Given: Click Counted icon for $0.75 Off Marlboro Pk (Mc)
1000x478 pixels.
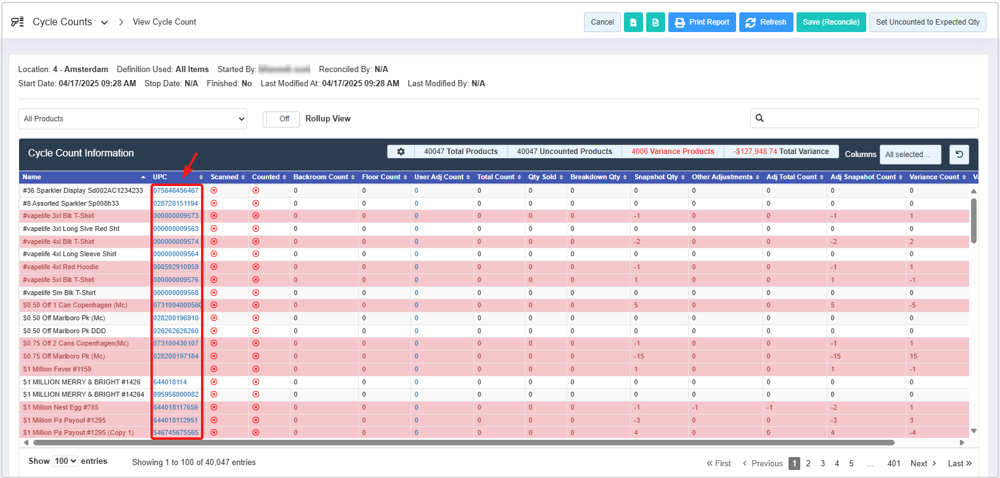Looking at the screenshot, I should point(256,356).
